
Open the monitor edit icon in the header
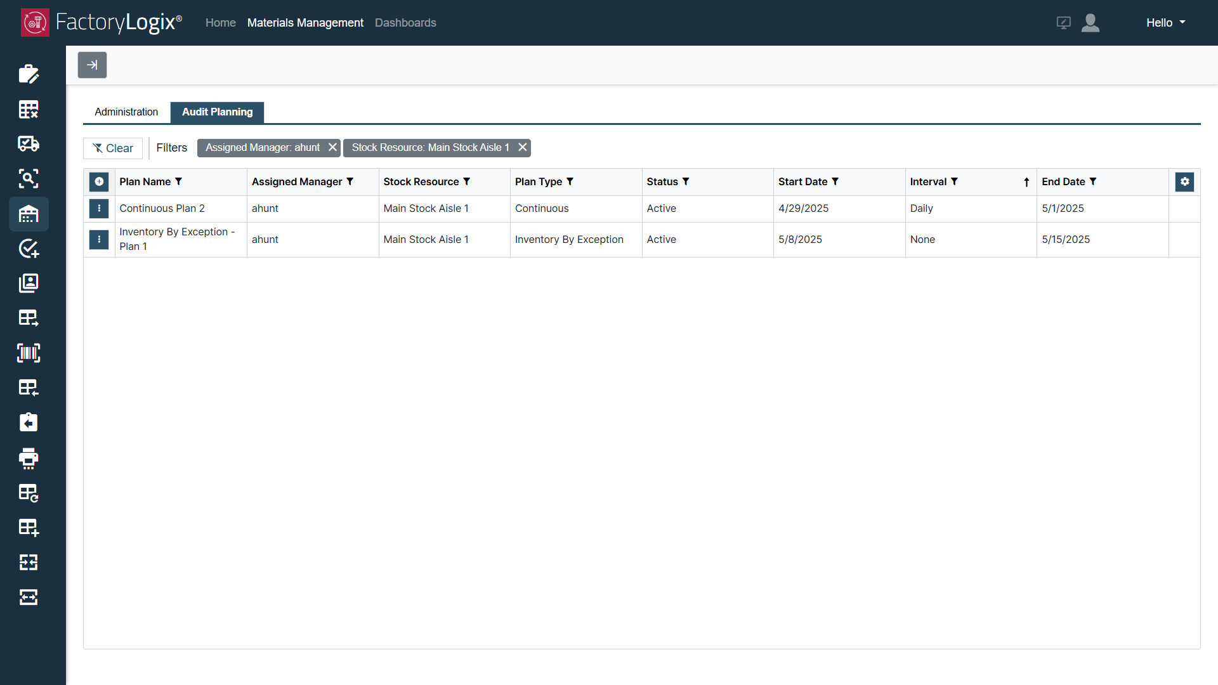click(1063, 23)
